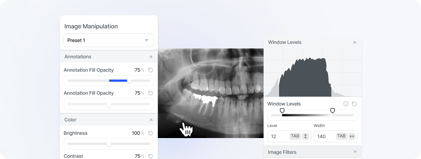Click the dental X-ray image

coord(211,93)
